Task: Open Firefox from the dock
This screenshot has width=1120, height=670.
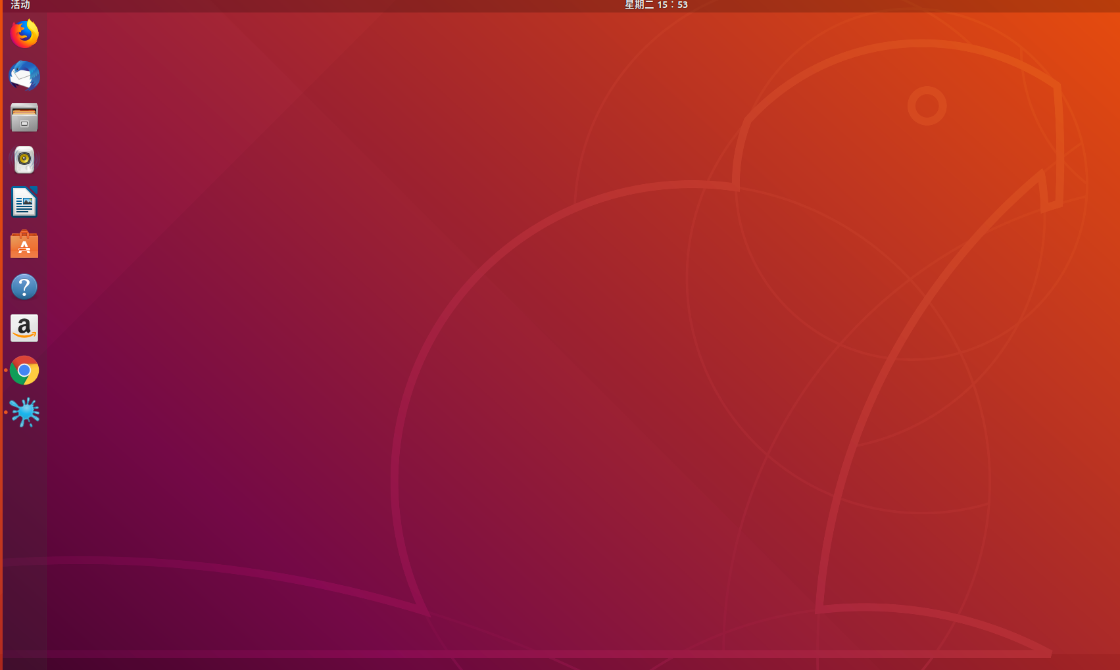Action: pos(24,33)
